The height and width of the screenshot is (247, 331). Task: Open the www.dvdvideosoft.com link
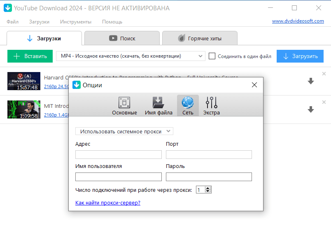tap(298, 21)
